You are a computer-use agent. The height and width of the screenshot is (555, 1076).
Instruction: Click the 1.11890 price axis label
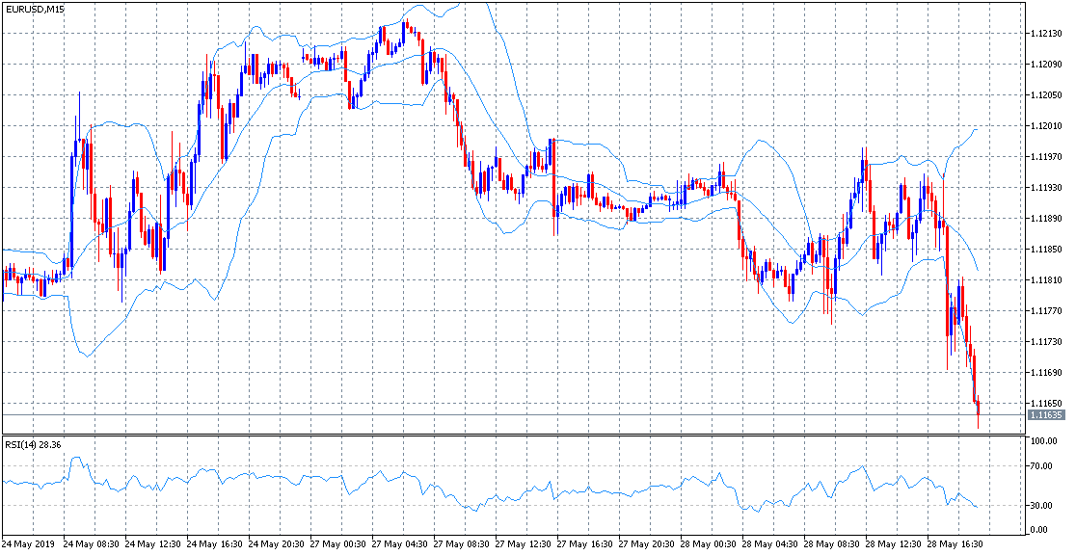click(x=1048, y=218)
